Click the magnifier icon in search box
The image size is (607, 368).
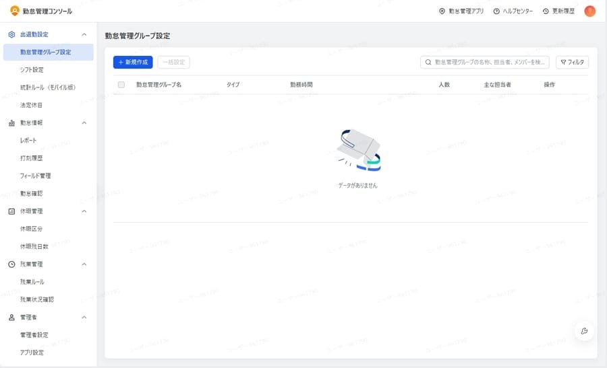[x=428, y=62]
